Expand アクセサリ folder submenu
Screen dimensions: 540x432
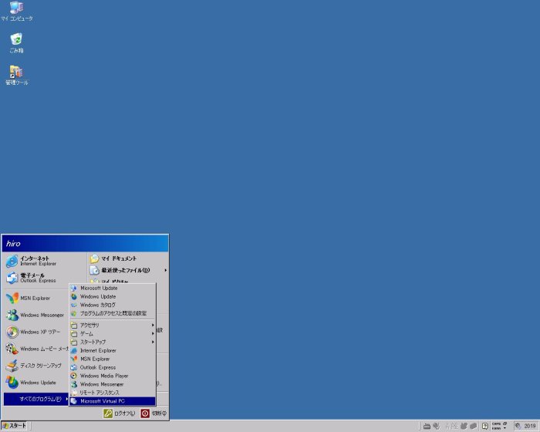point(113,326)
